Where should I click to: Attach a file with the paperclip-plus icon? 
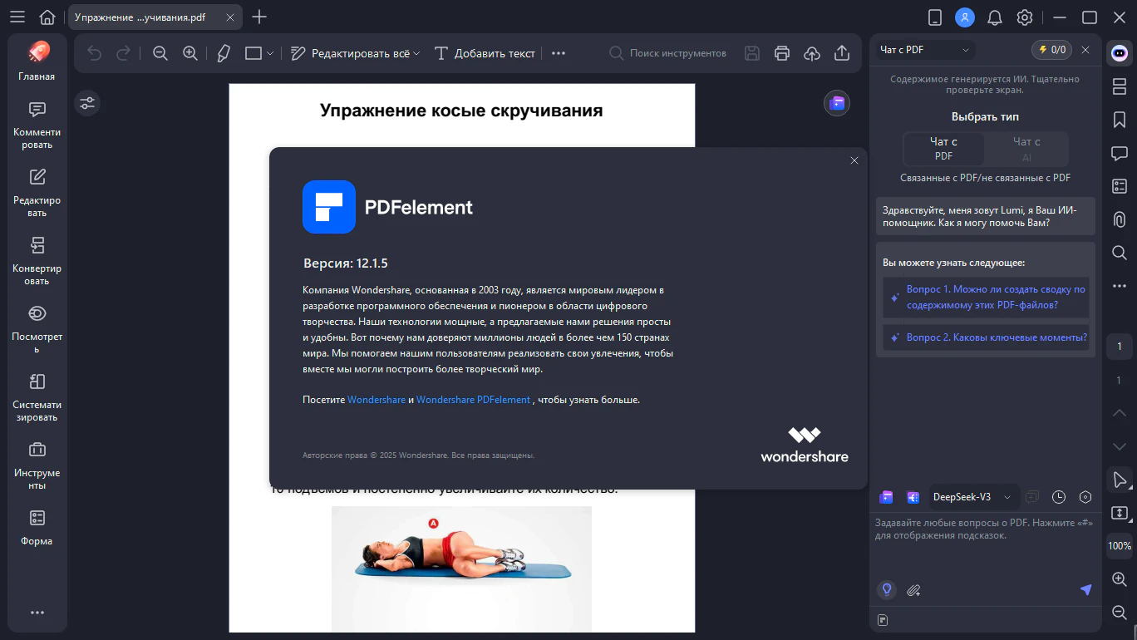pyautogui.click(x=913, y=590)
